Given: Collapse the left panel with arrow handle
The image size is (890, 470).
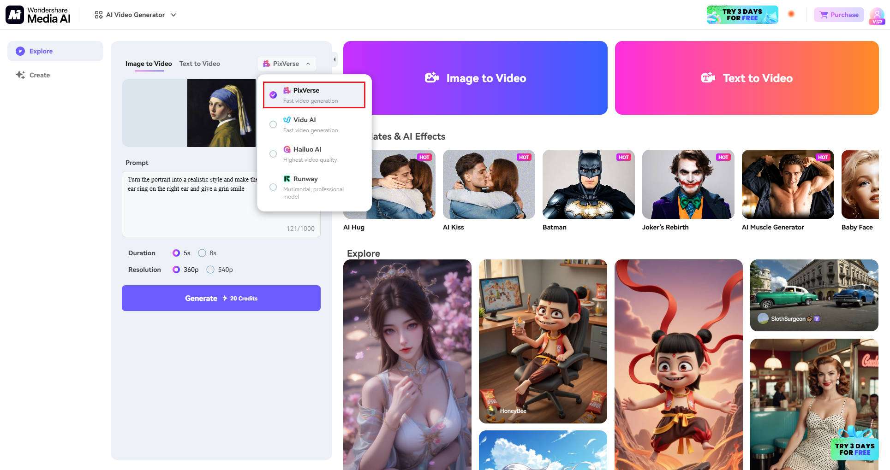Looking at the screenshot, I should point(335,59).
